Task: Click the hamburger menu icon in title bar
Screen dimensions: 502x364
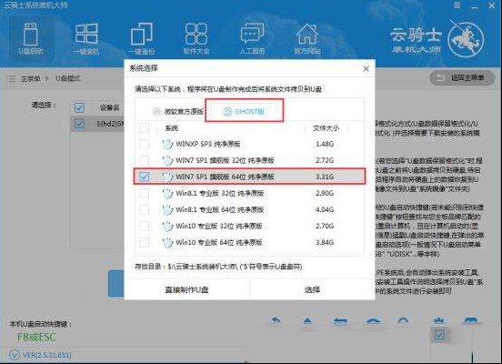Action: coord(457,5)
